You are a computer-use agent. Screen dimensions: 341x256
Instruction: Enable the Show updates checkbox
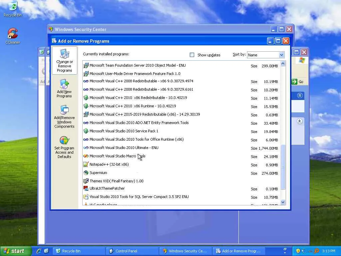[192, 55]
